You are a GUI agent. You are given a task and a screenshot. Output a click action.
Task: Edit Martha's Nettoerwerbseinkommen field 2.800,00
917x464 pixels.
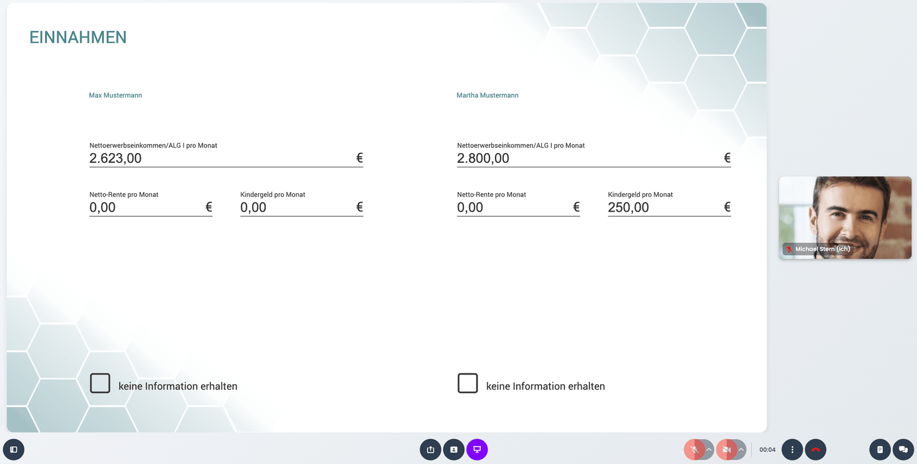point(594,158)
